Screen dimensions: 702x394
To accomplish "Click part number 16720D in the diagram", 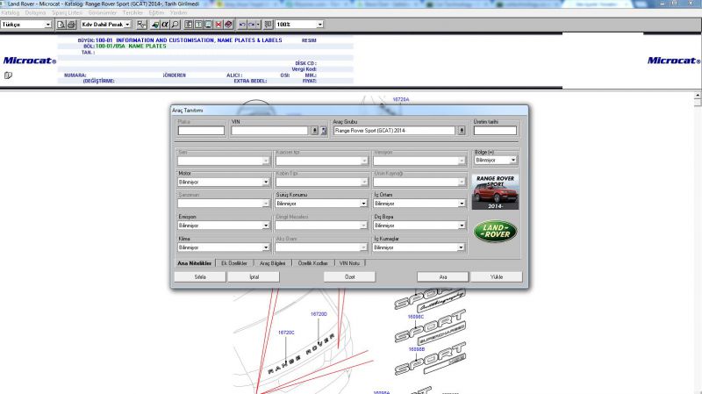I will (x=319, y=314).
